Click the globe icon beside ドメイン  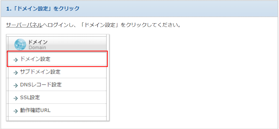[20, 44]
